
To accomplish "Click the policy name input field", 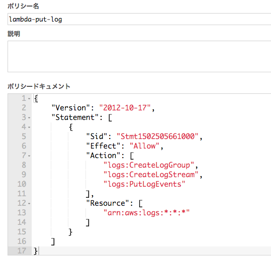I will coord(139,19).
